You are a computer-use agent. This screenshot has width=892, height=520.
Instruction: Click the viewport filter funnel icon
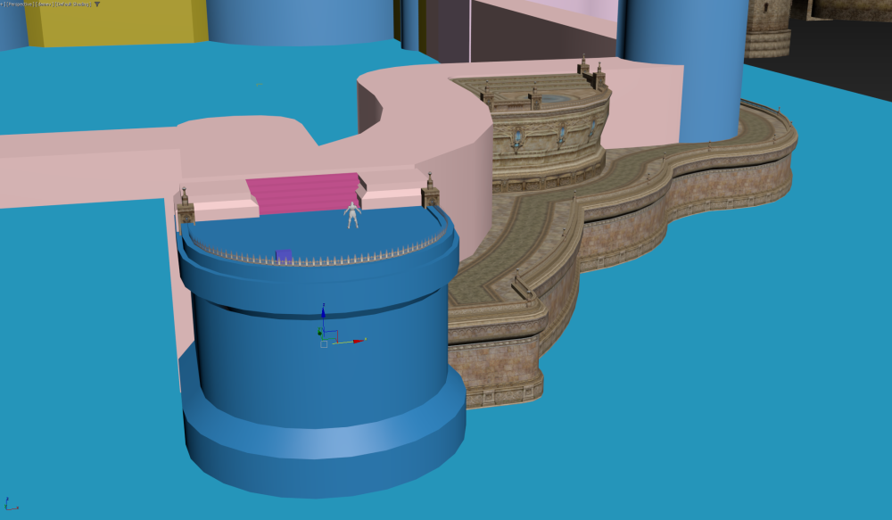click(96, 4)
